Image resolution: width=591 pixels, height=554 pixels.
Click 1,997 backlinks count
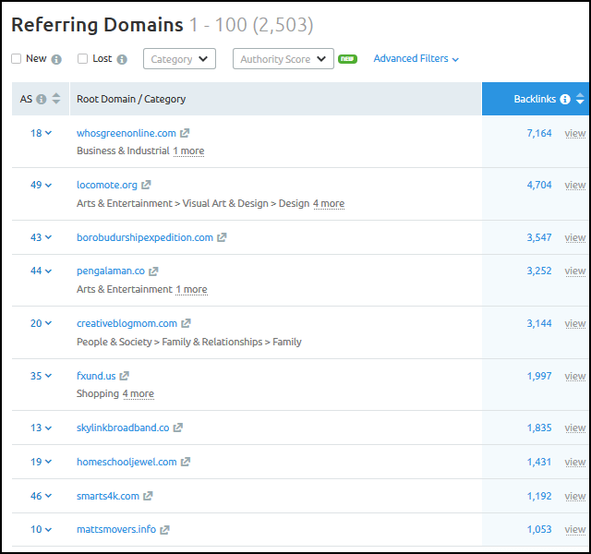coord(539,376)
